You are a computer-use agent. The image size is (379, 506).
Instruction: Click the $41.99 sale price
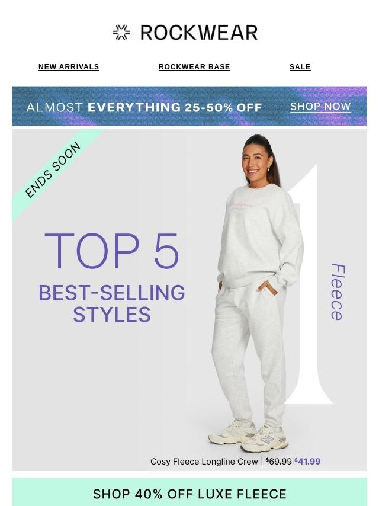pos(307,462)
